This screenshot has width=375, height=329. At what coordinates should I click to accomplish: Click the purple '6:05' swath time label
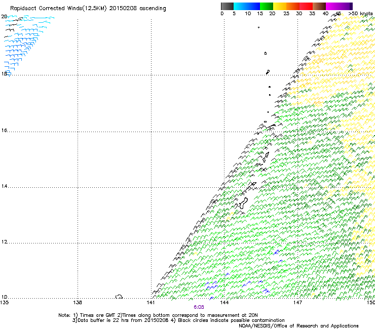199,307
